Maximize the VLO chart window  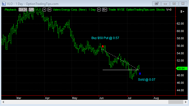(174, 4)
